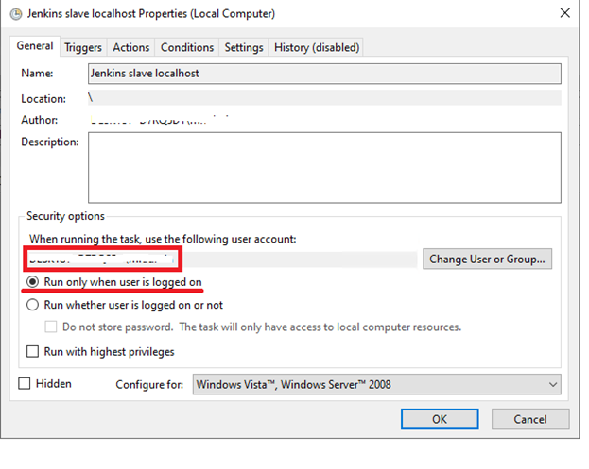Dismiss the dialog with Cancel
This screenshot has width=589, height=469.
[x=530, y=419]
